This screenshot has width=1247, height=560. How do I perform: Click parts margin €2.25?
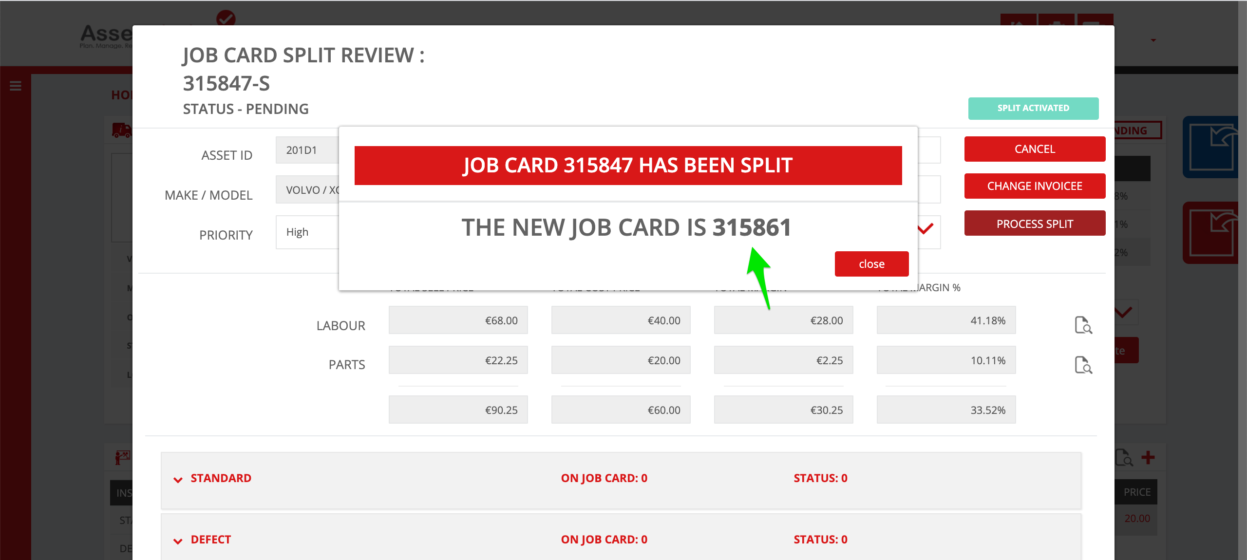(784, 360)
